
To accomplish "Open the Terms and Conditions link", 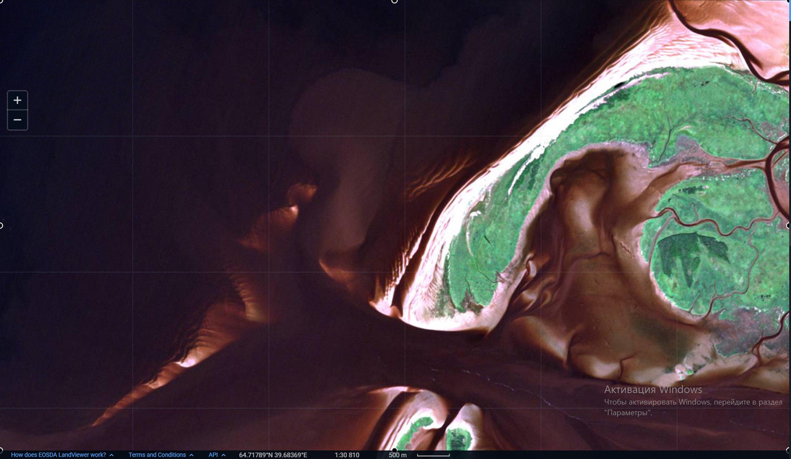I will tap(157, 455).
